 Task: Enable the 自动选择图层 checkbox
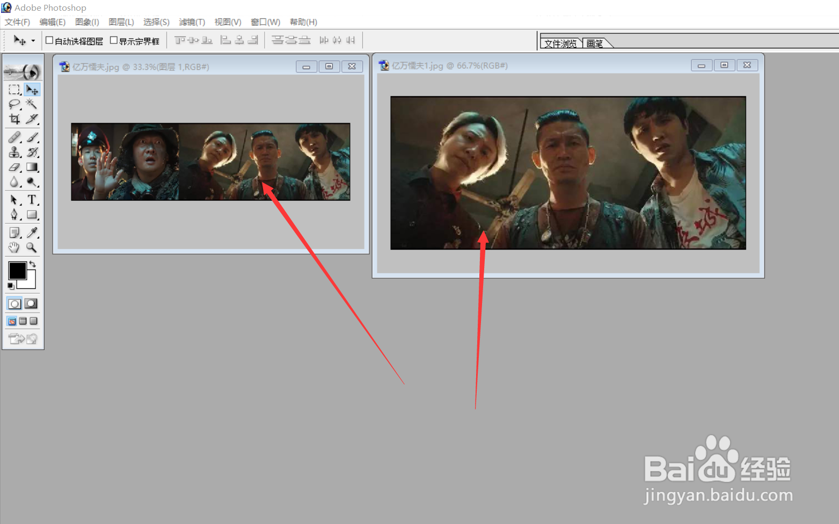coord(49,40)
